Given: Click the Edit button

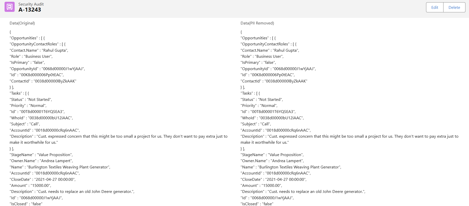Looking at the screenshot, I should coord(434,8).
